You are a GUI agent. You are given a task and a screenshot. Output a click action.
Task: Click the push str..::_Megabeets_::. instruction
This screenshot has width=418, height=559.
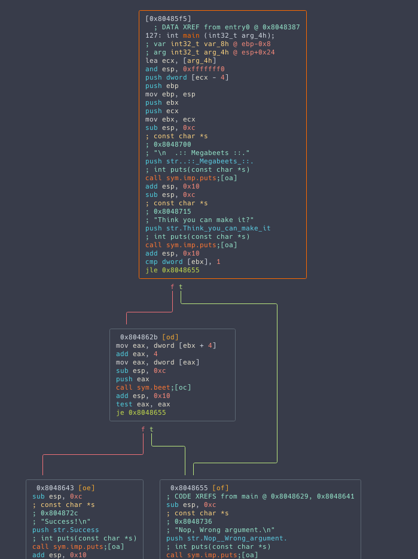pos(199,161)
